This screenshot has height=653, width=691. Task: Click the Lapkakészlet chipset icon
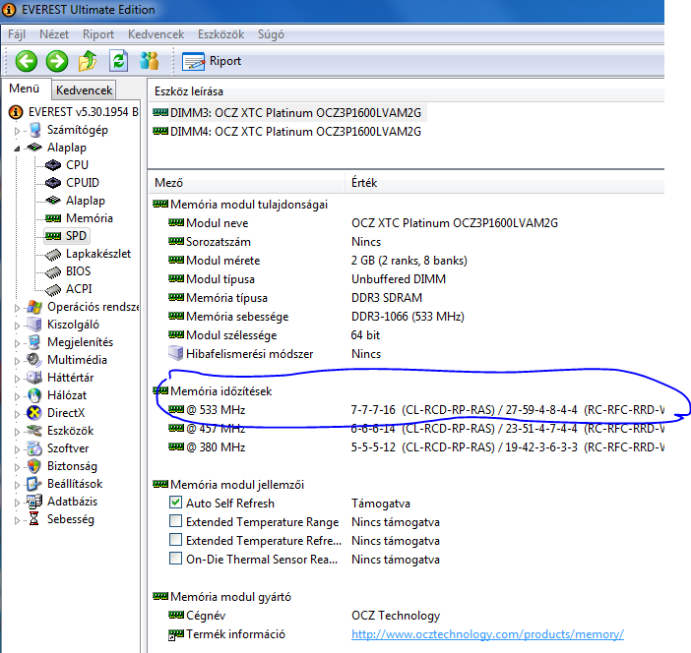coord(53,254)
